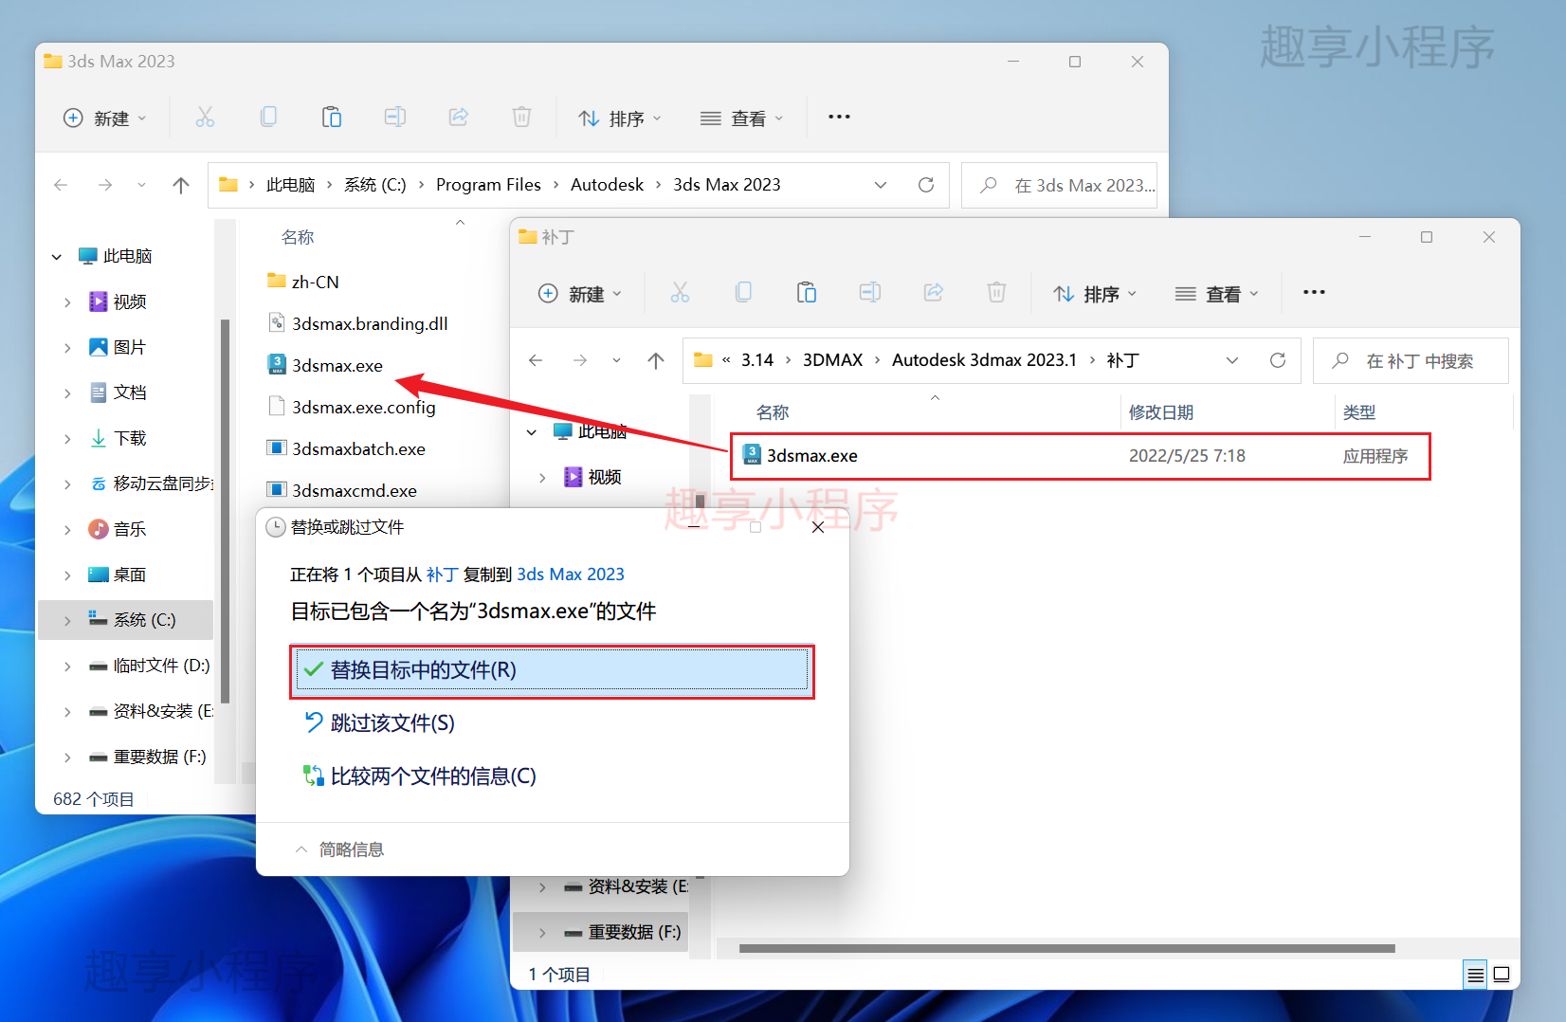The width and height of the screenshot is (1566, 1022).
Task: Select 3dsmax.exe.config file
Action: [363, 407]
